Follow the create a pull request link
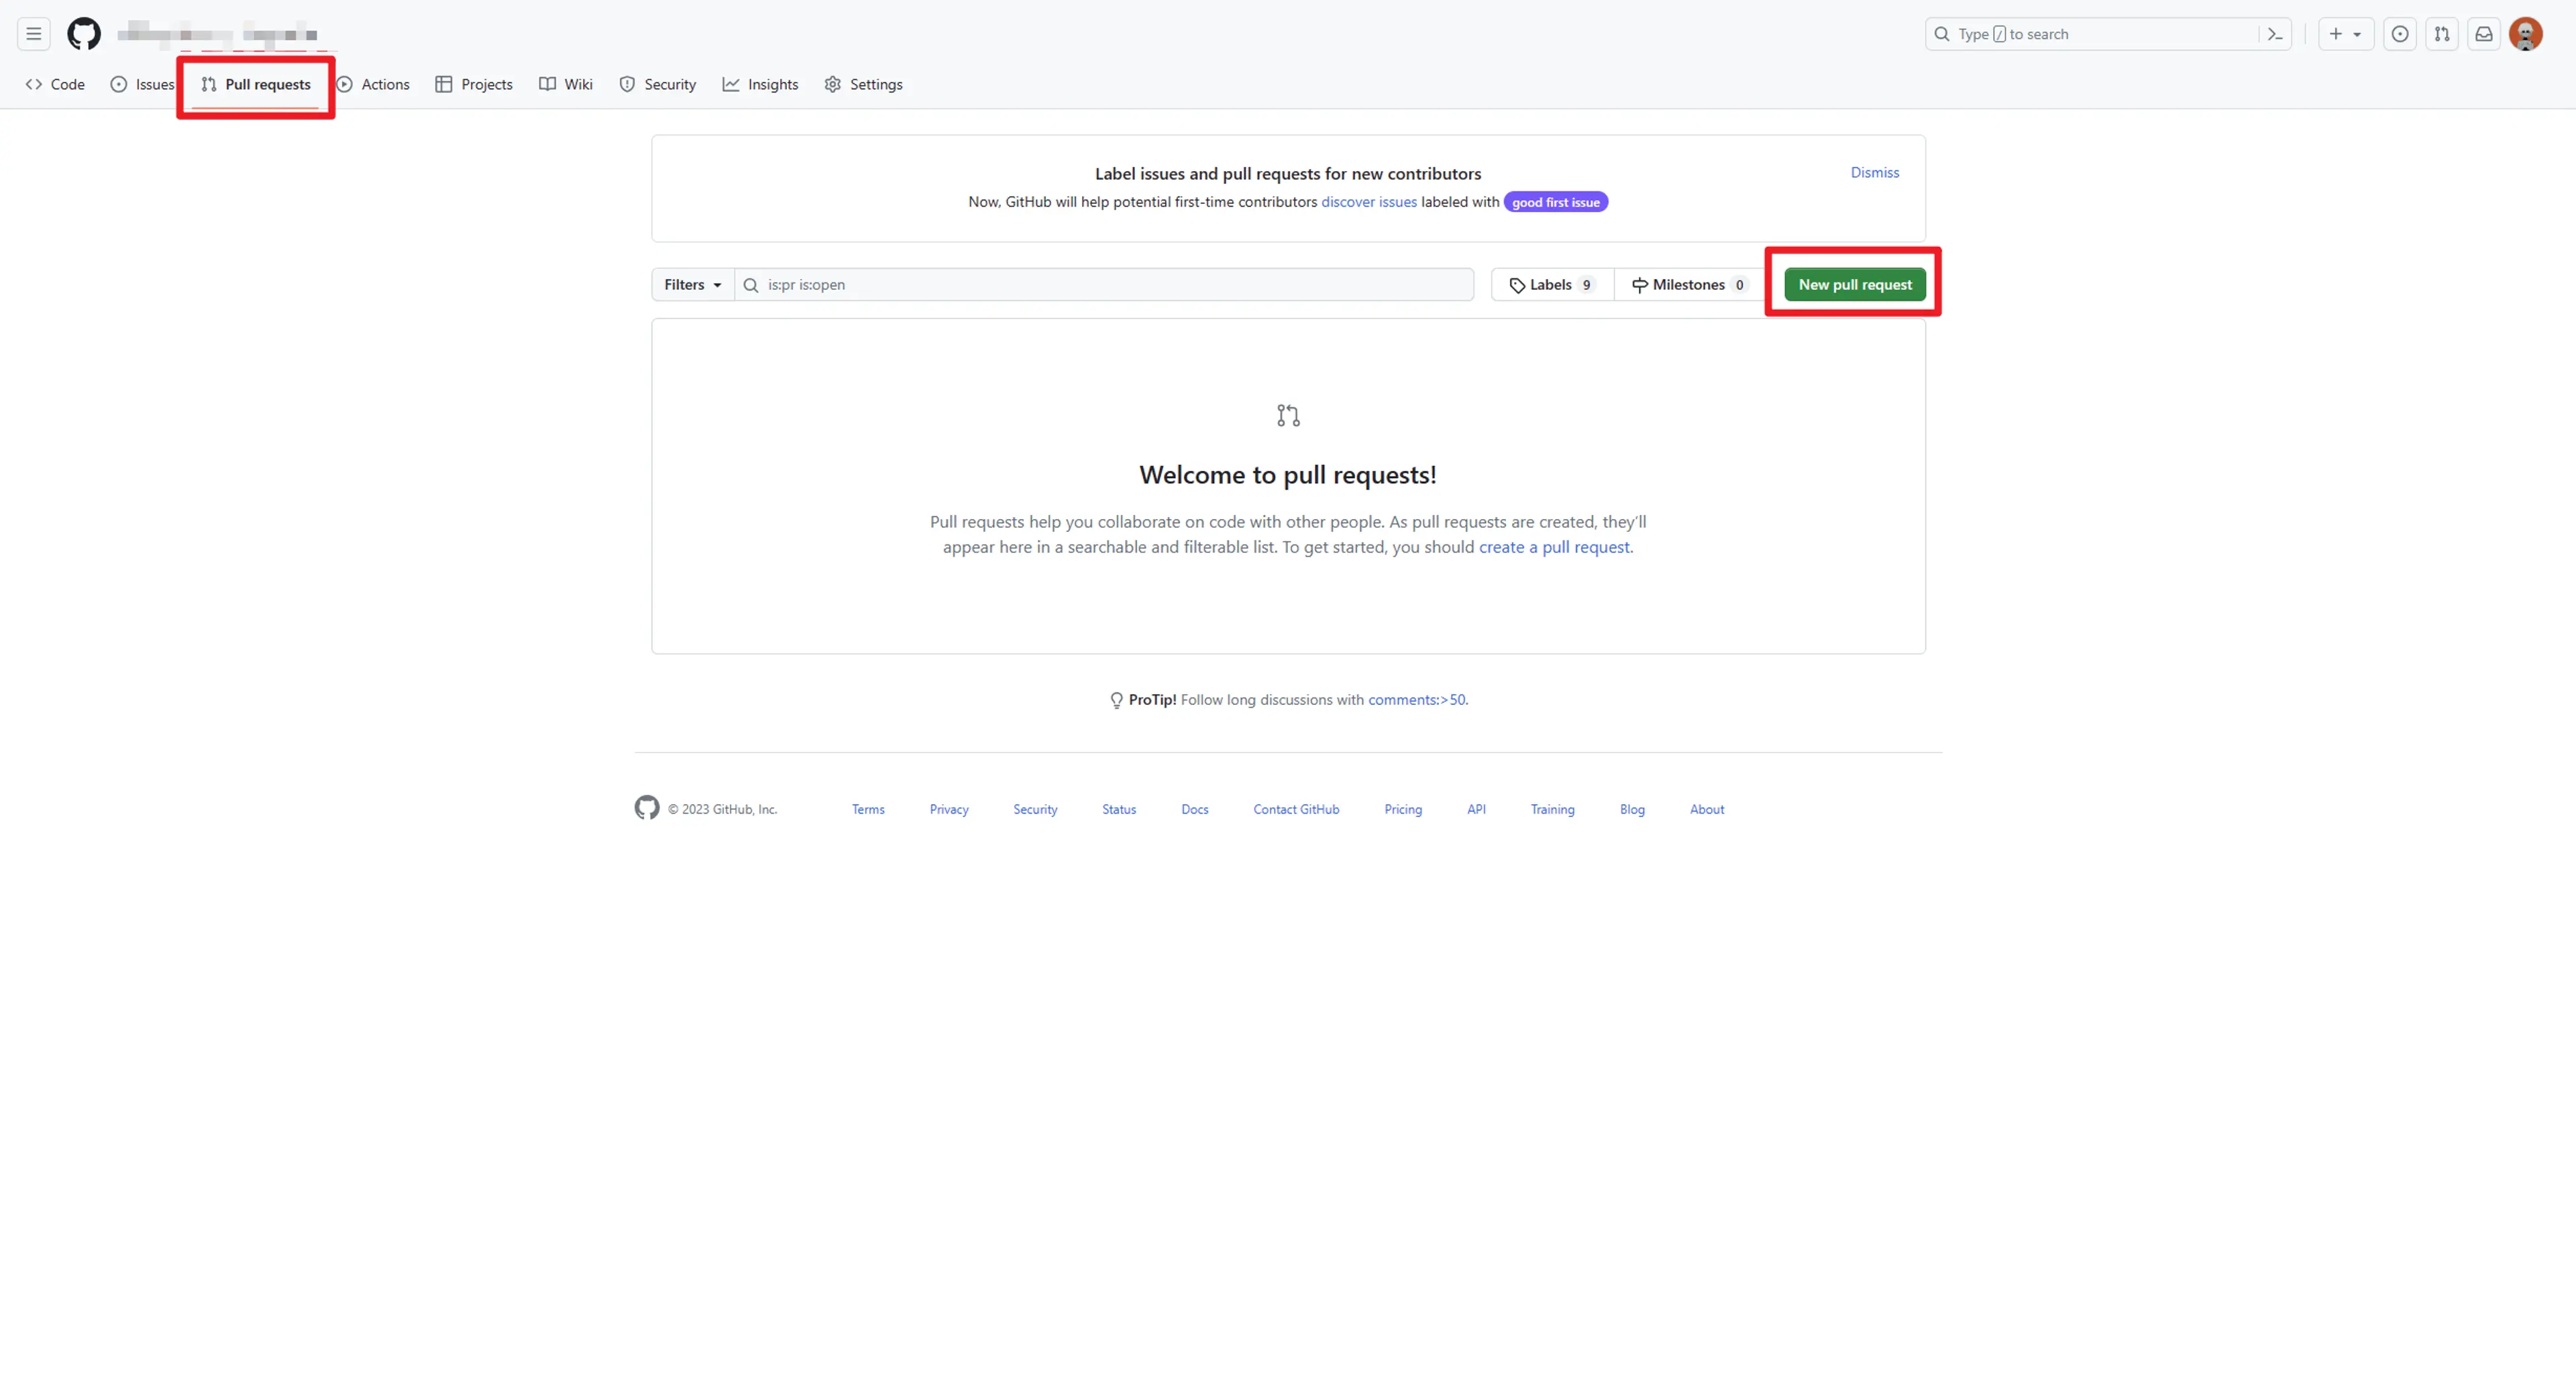This screenshot has height=1385, width=2576. 1554,547
